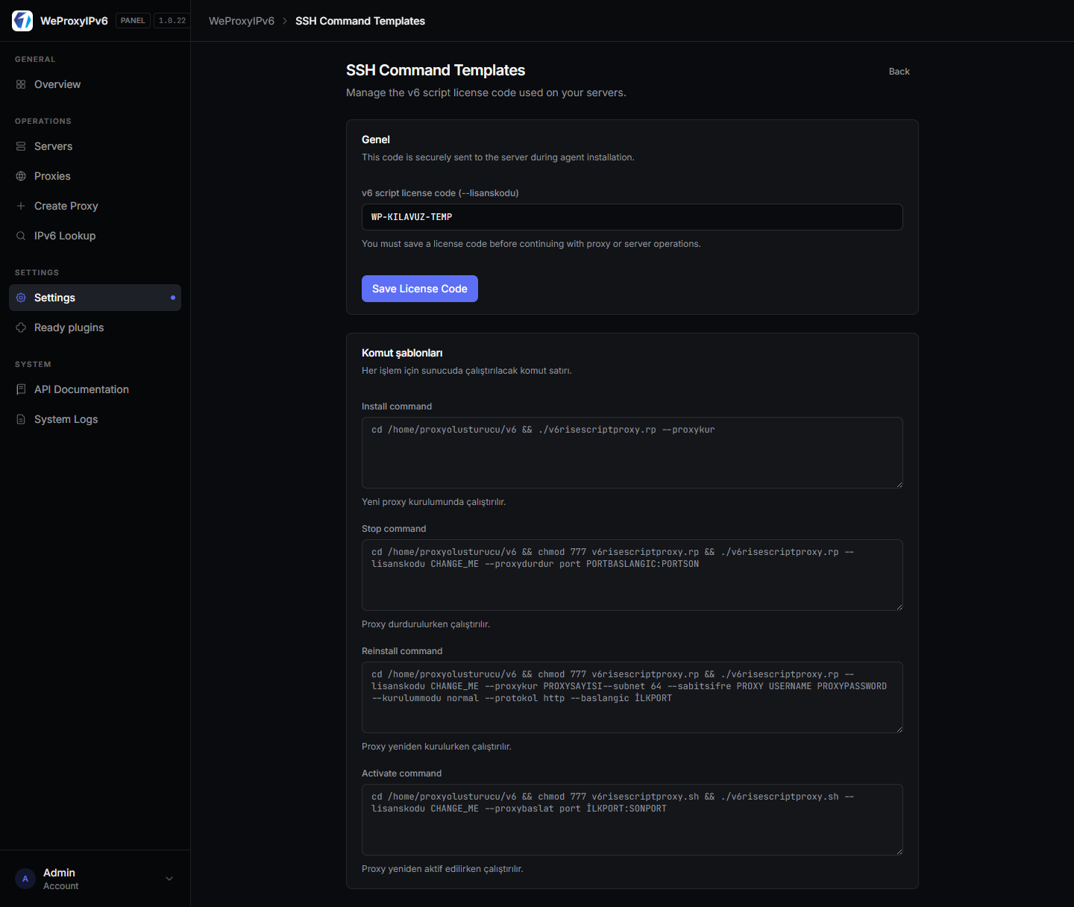
Task: Open Settings in the sidebar
Action: (x=95, y=298)
